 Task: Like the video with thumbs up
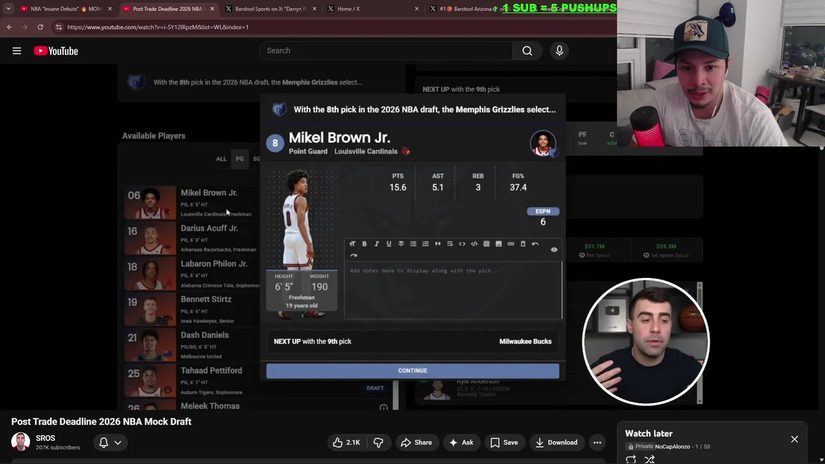point(346,443)
